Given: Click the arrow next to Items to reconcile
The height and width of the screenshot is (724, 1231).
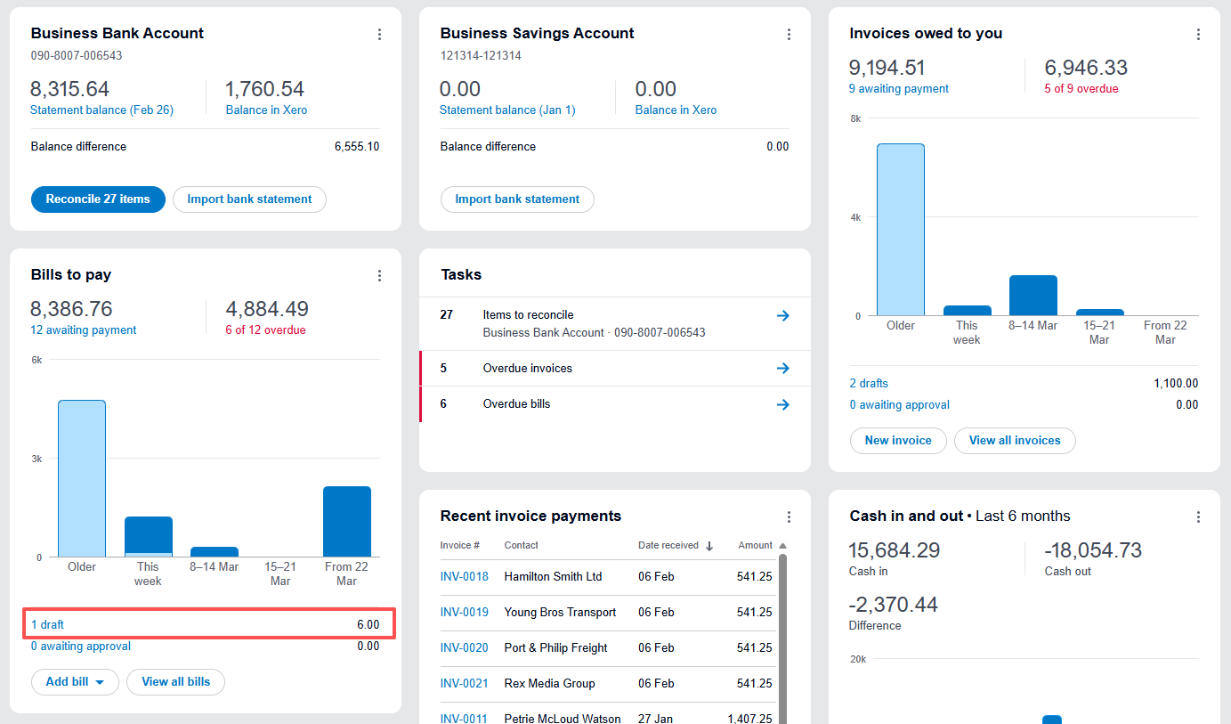Looking at the screenshot, I should click(782, 315).
